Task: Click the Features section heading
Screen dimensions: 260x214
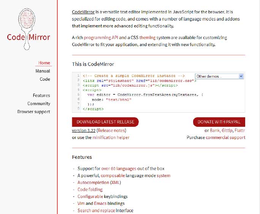Action: pyautogui.click(x=82, y=157)
